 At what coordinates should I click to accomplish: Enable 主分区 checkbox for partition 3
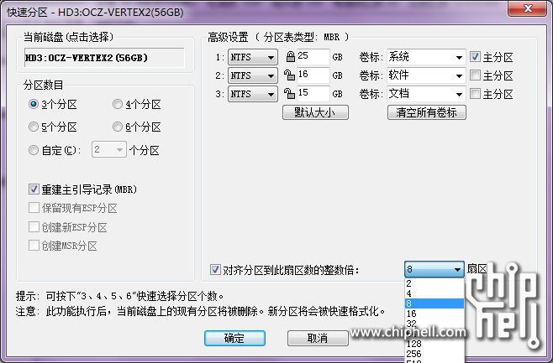(x=475, y=94)
